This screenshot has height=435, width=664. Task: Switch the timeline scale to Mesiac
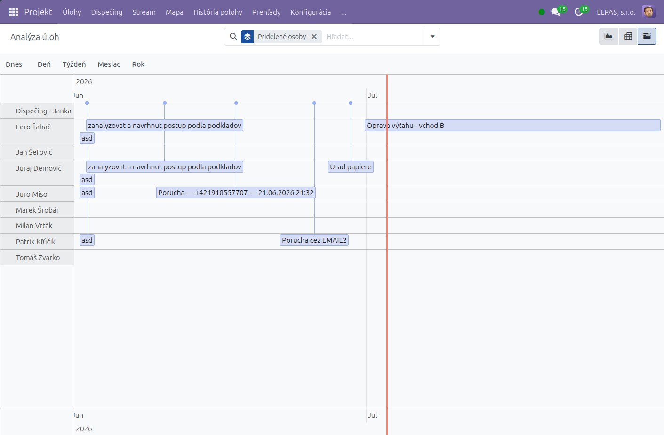pos(109,64)
